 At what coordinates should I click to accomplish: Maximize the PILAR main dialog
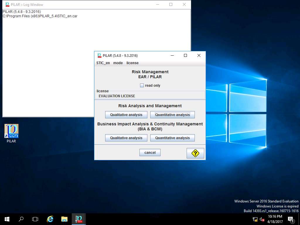[x=185, y=55]
